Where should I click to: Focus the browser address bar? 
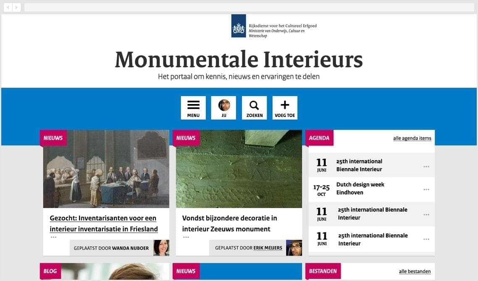249,7
